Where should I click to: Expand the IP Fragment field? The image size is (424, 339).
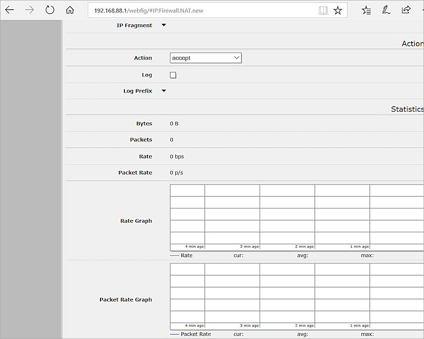163,25
